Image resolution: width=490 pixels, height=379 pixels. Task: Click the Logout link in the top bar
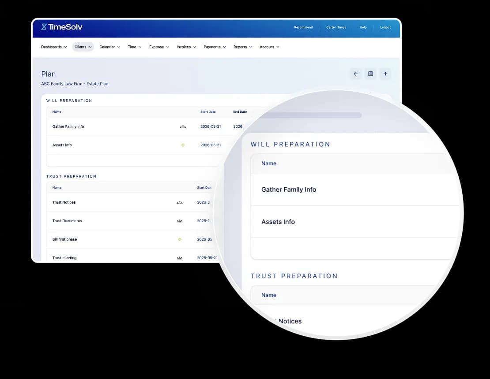tap(385, 27)
